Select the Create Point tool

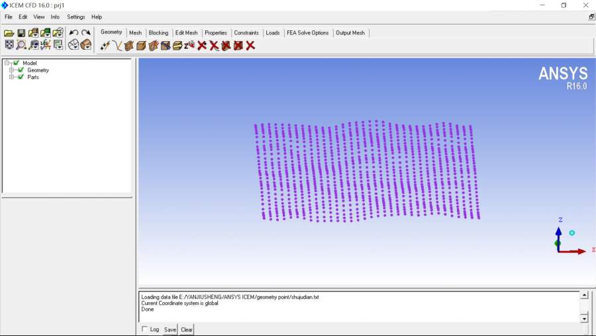click(x=105, y=46)
